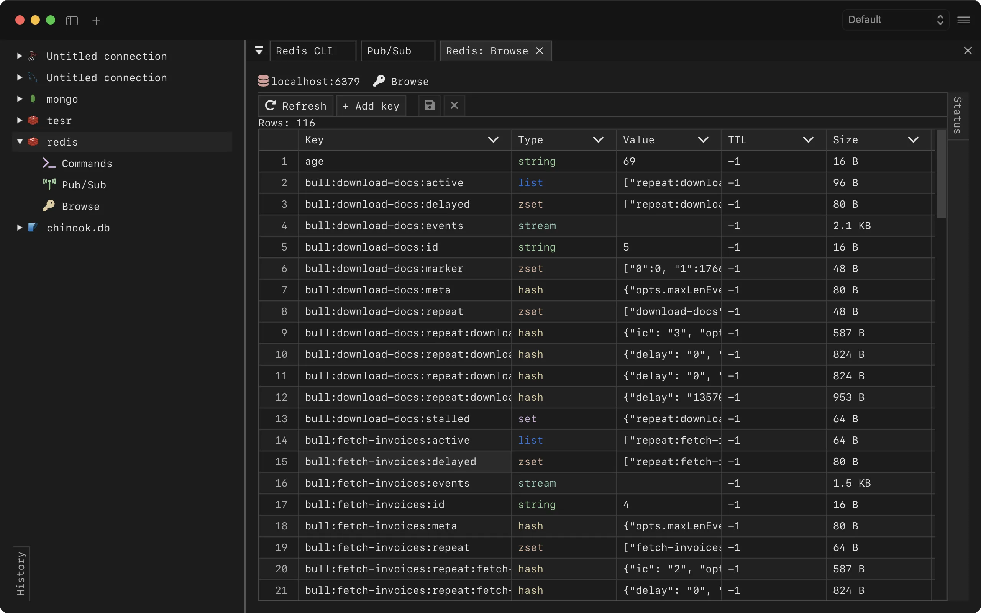Screen dimensions: 981x613
Task: Click the discard changes X icon
Action: [x=454, y=105]
